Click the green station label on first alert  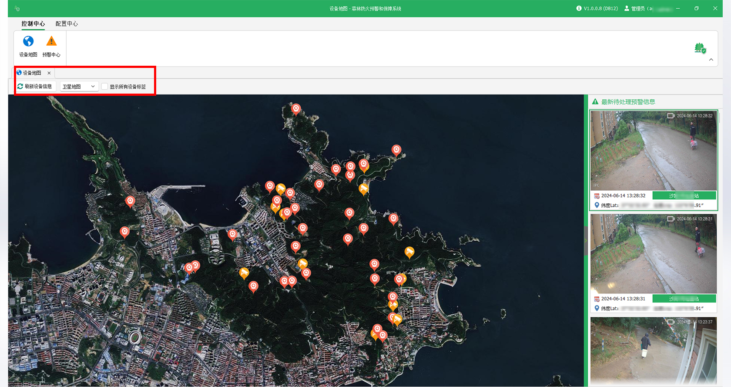point(684,195)
